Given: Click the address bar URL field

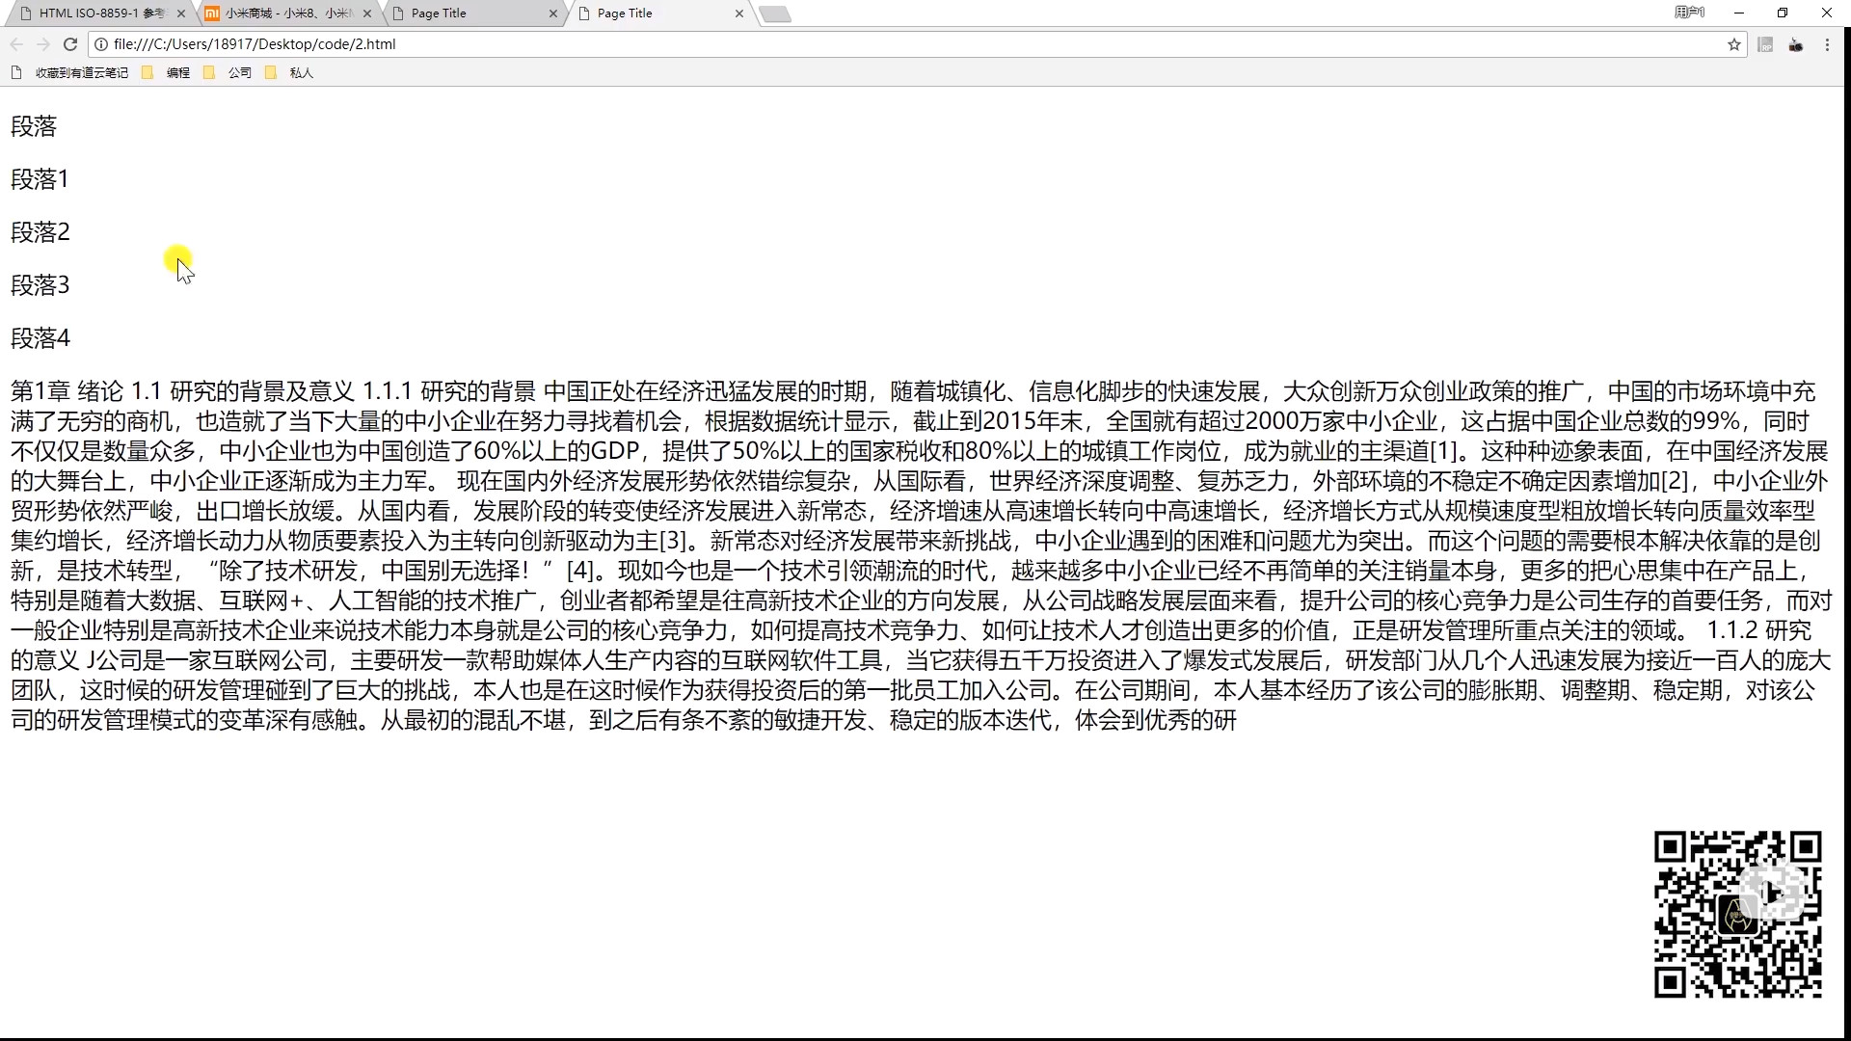Looking at the screenshot, I should [x=868, y=44].
